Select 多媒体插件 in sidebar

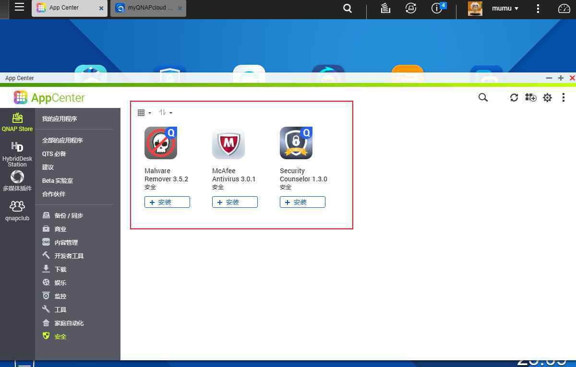coord(17,181)
